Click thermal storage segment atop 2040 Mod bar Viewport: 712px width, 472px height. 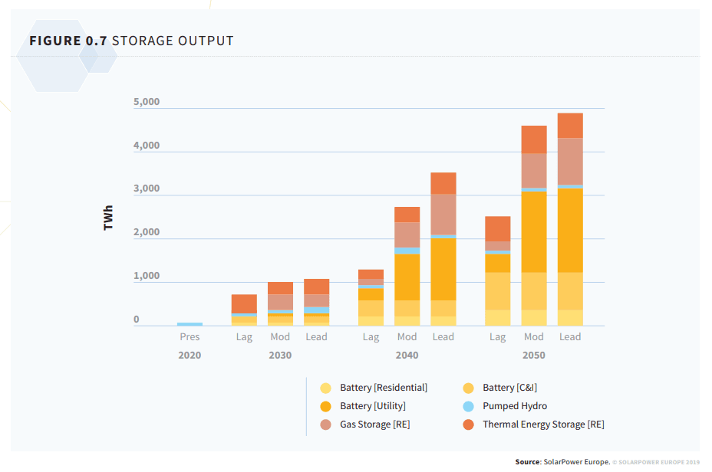(x=407, y=215)
